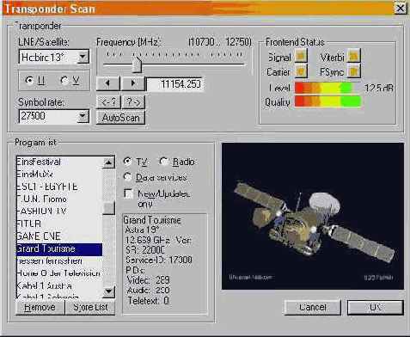Enable New/Updated only checkbox
Image resolution: width=410 pixels, height=337 pixels.
(x=129, y=193)
